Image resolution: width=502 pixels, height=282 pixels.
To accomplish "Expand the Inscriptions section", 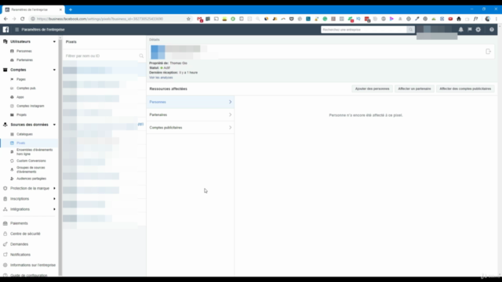I will pyautogui.click(x=54, y=199).
